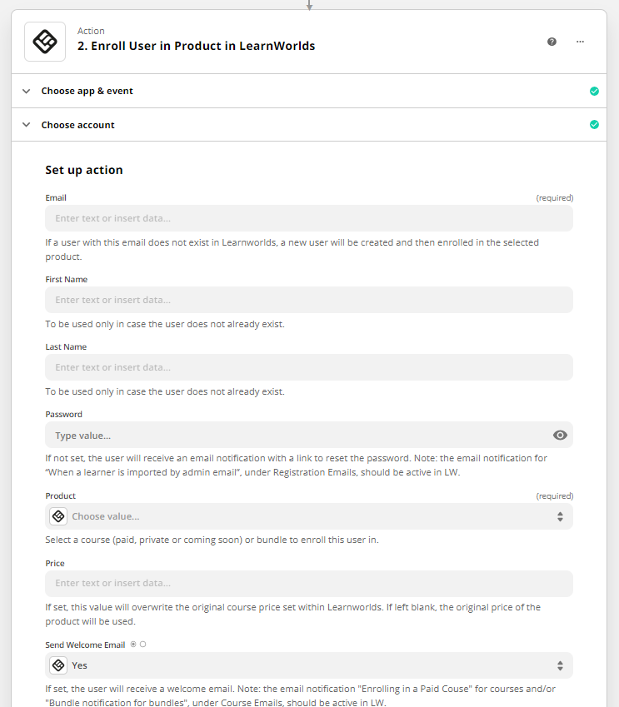
Task: Click the LearnWorlds icon inside the Product selector
Action: tap(57, 516)
